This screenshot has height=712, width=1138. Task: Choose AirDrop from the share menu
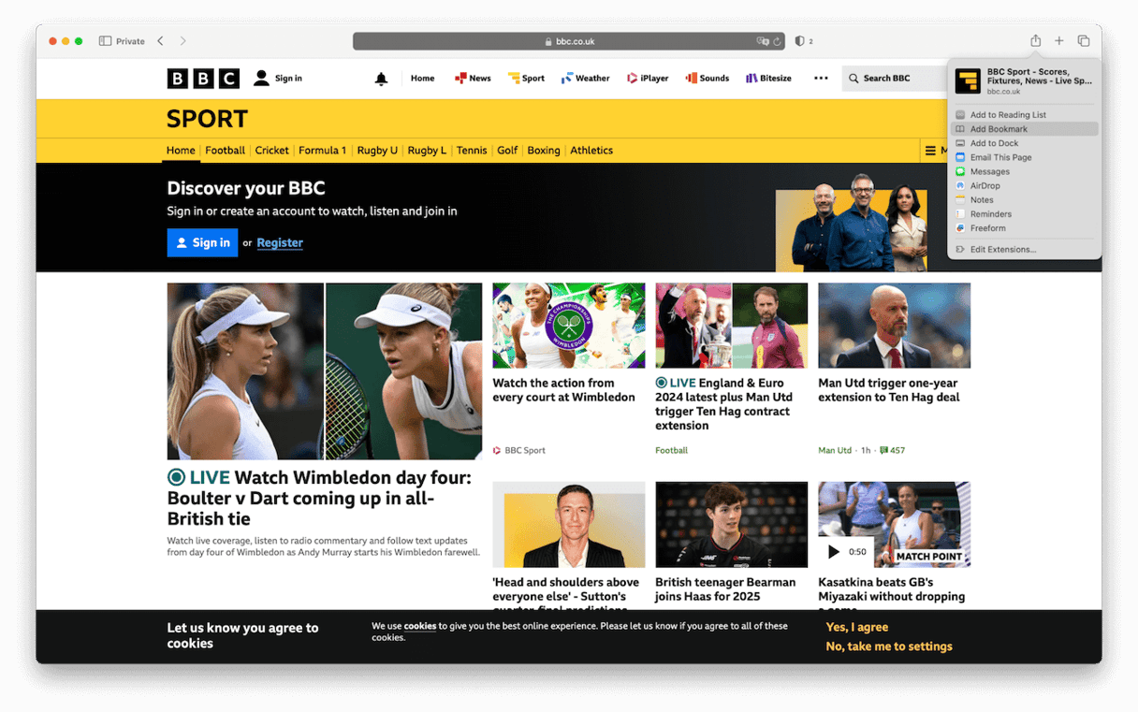(985, 186)
